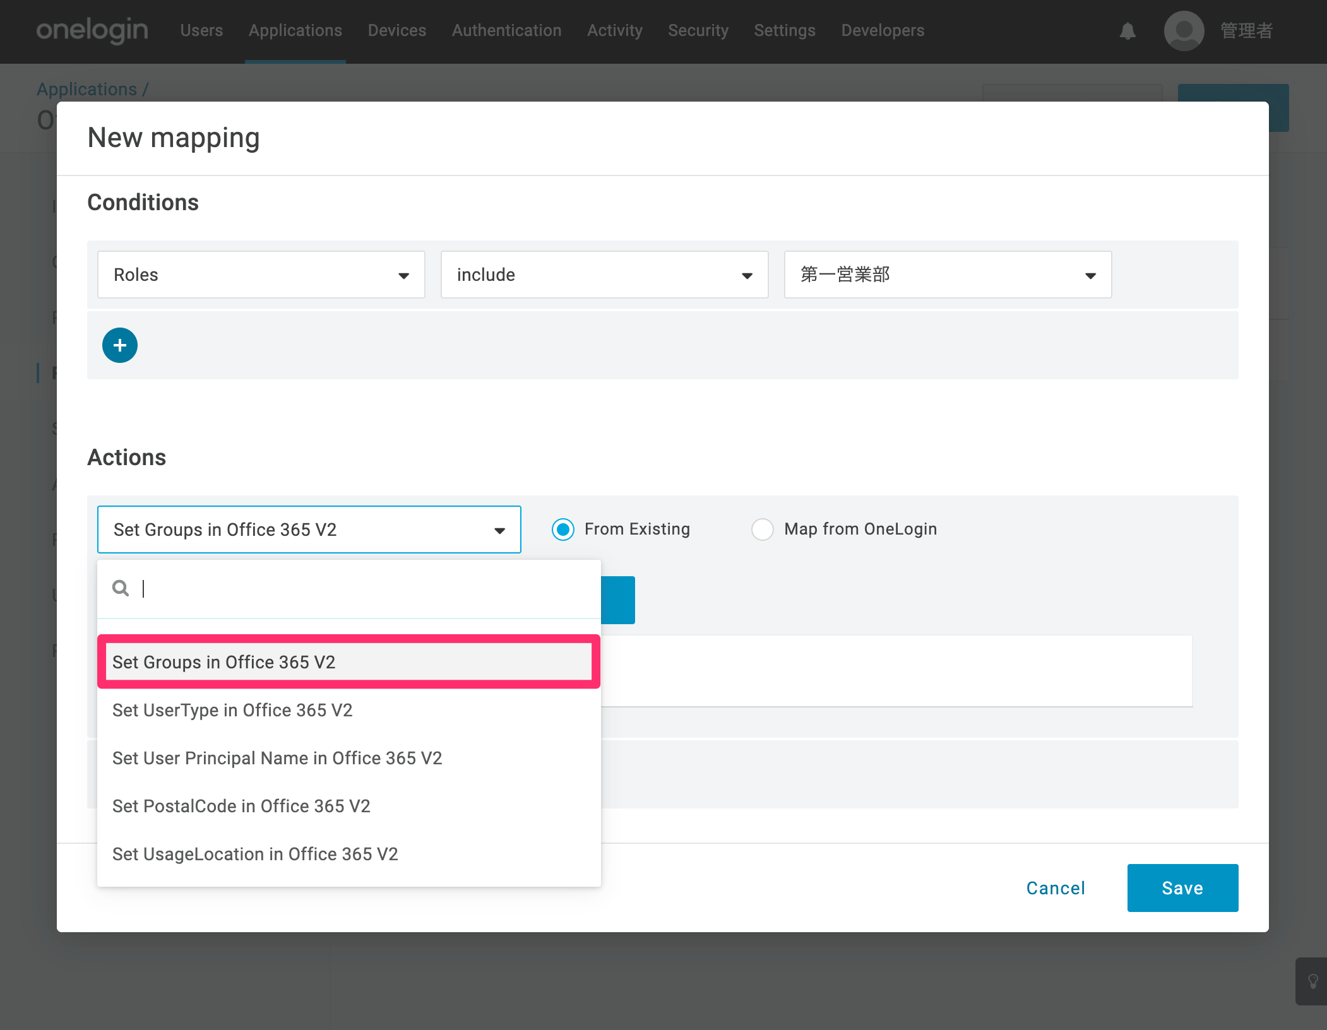Image resolution: width=1327 pixels, height=1030 pixels.
Task: Open the Roles condition dropdown
Action: (x=261, y=275)
